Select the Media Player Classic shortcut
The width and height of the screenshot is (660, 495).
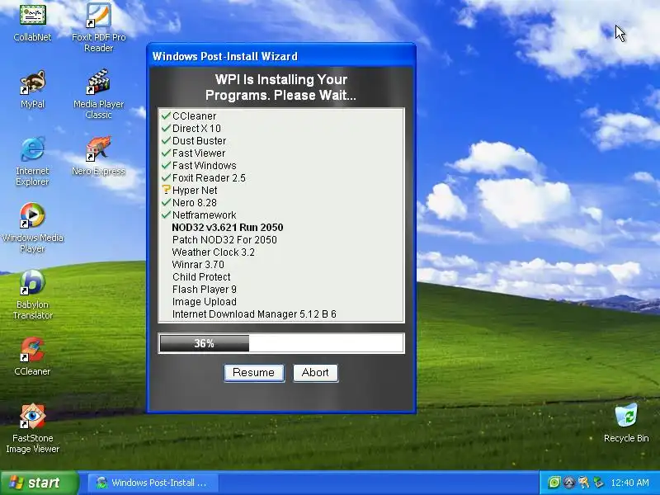pos(98,82)
